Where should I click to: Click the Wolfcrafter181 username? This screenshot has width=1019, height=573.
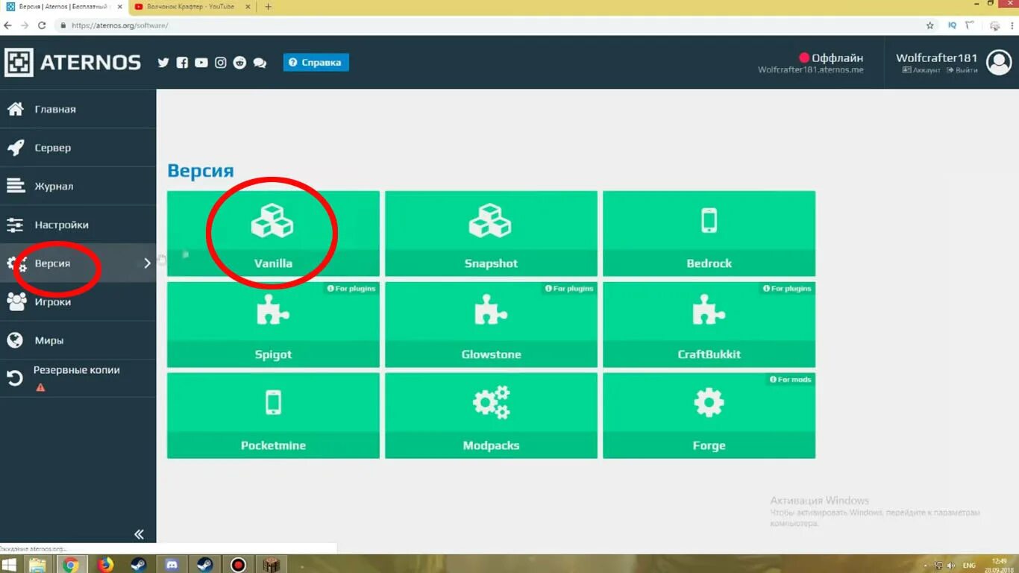(x=936, y=57)
